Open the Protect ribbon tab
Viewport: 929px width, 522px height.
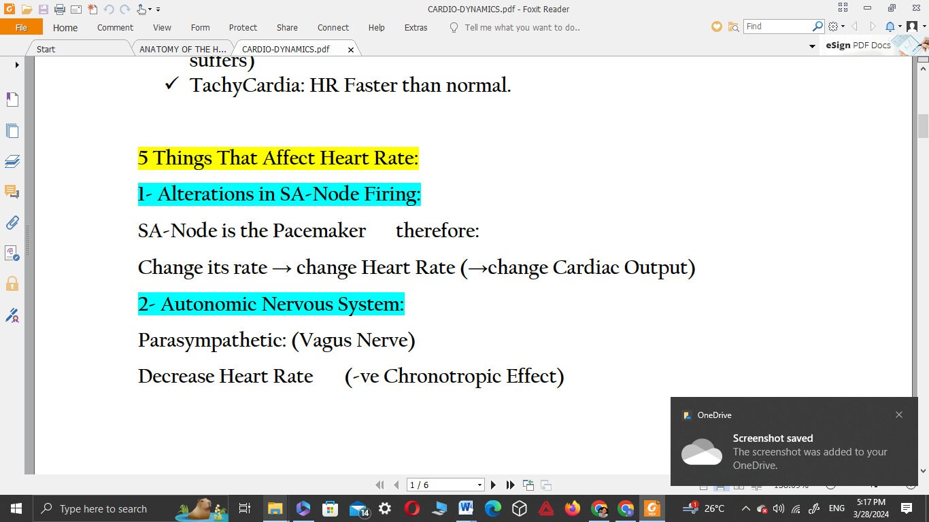pos(243,28)
